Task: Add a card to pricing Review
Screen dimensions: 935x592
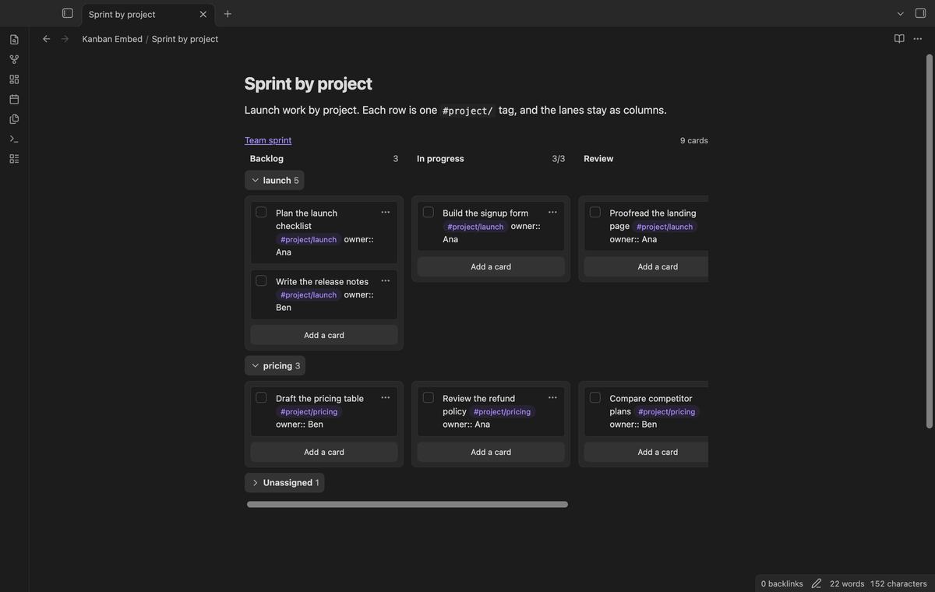Action: (x=647, y=452)
